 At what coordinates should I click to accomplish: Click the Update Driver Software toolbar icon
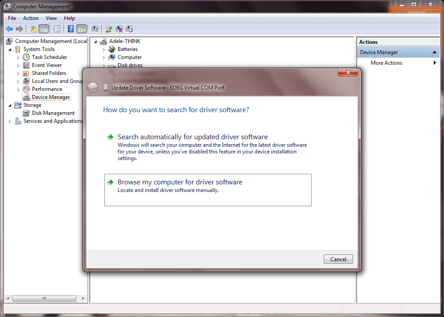tap(109, 29)
